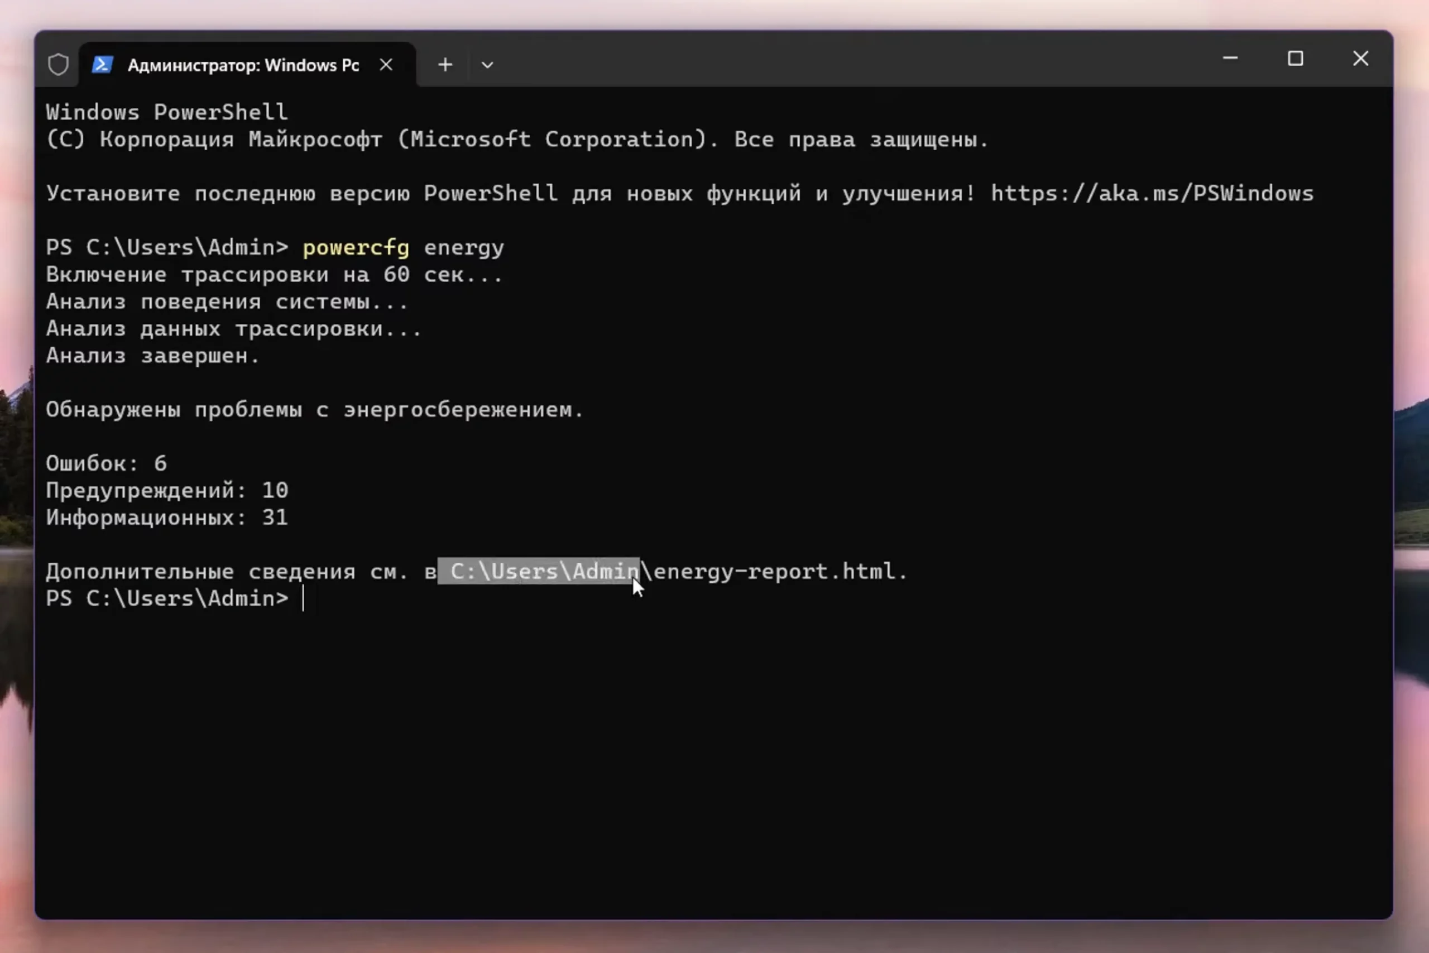The image size is (1429, 953).
Task: Close the terminal window
Action: (x=1360, y=59)
